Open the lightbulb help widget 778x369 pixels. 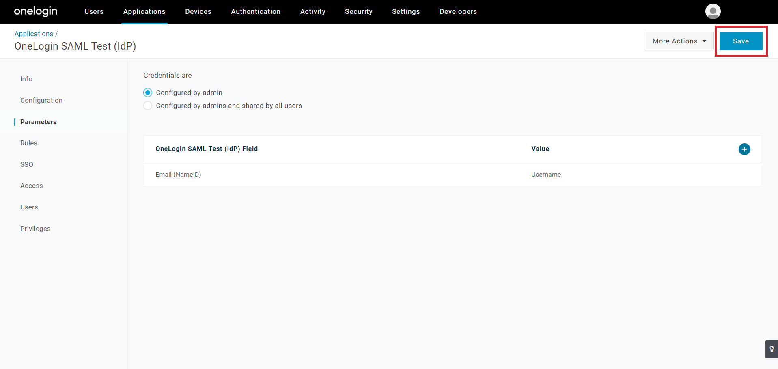click(x=772, y=349)
